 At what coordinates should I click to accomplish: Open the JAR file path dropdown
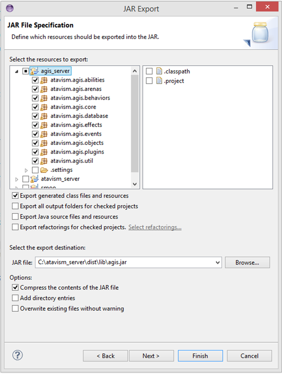tap(218, 262)
